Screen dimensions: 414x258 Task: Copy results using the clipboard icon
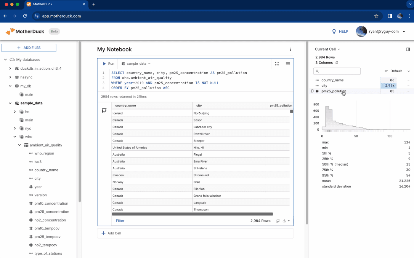pyautogui.click(x=278, y=221)
